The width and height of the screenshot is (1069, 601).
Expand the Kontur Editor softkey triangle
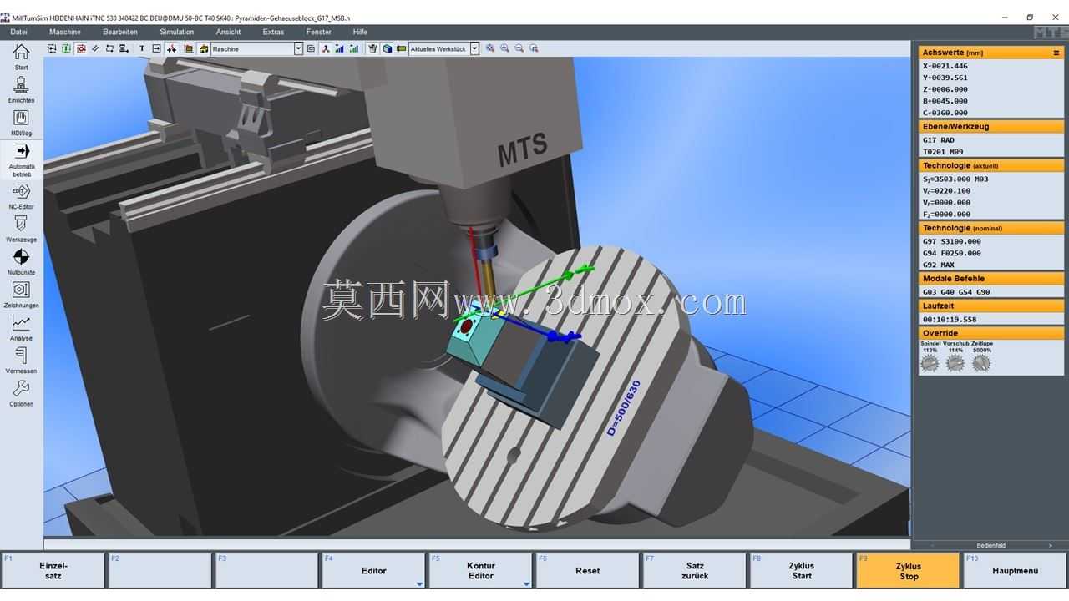pyautogui.click(x=526, y=583)
